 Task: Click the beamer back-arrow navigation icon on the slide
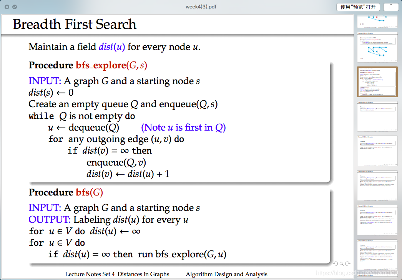(336, 263)
